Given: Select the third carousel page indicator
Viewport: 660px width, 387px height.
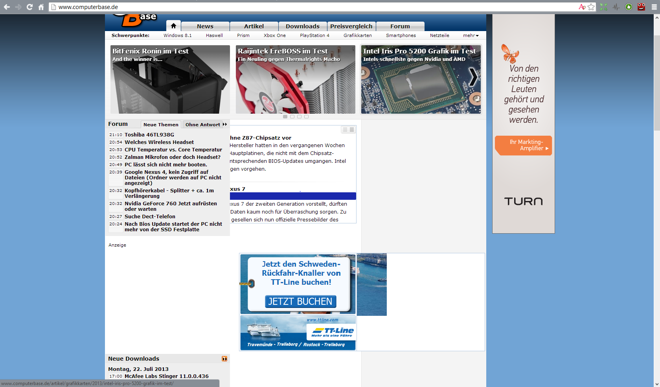Looking at the screenshot, I should tap(299, 116).
